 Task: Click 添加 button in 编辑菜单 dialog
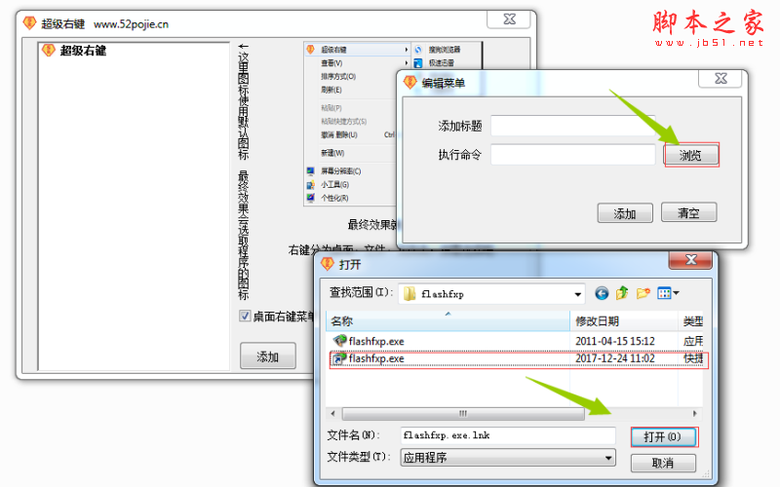click(x=625, y=213)
